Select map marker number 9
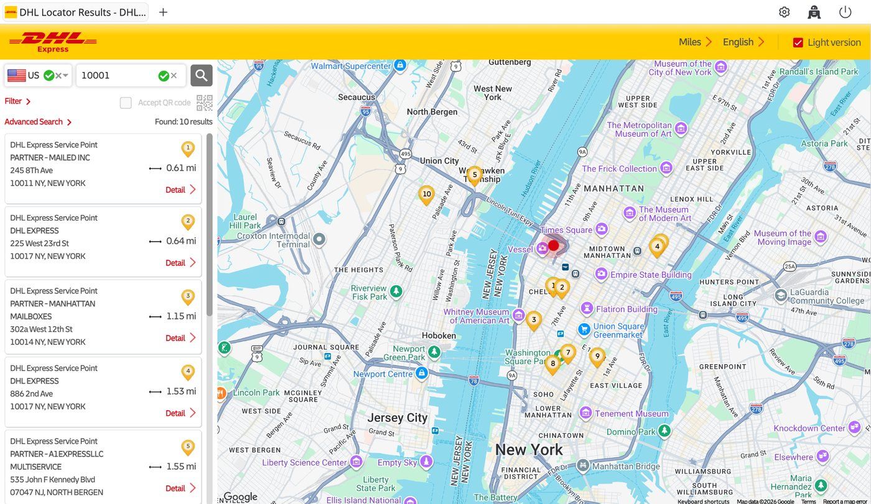871x504 pixels. 597,357
